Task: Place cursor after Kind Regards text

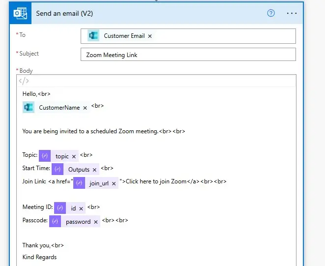Action: 58,257
